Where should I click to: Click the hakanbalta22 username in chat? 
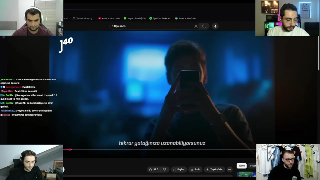coord(8,111)
